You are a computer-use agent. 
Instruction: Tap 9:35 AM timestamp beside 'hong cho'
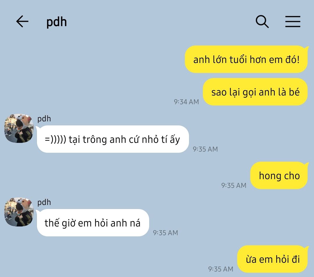234,186
